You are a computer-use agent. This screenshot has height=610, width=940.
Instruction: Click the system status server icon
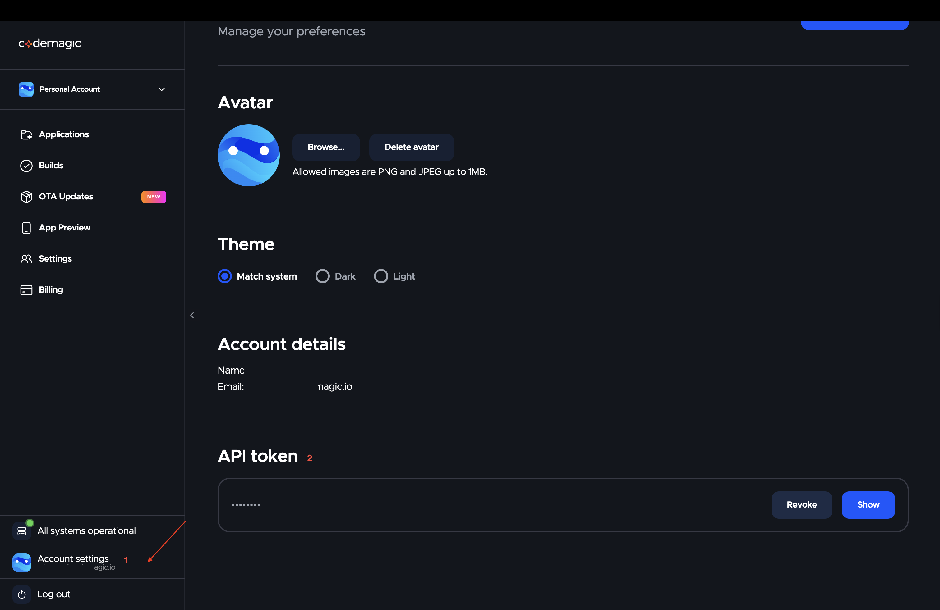[x=22, y=531]
